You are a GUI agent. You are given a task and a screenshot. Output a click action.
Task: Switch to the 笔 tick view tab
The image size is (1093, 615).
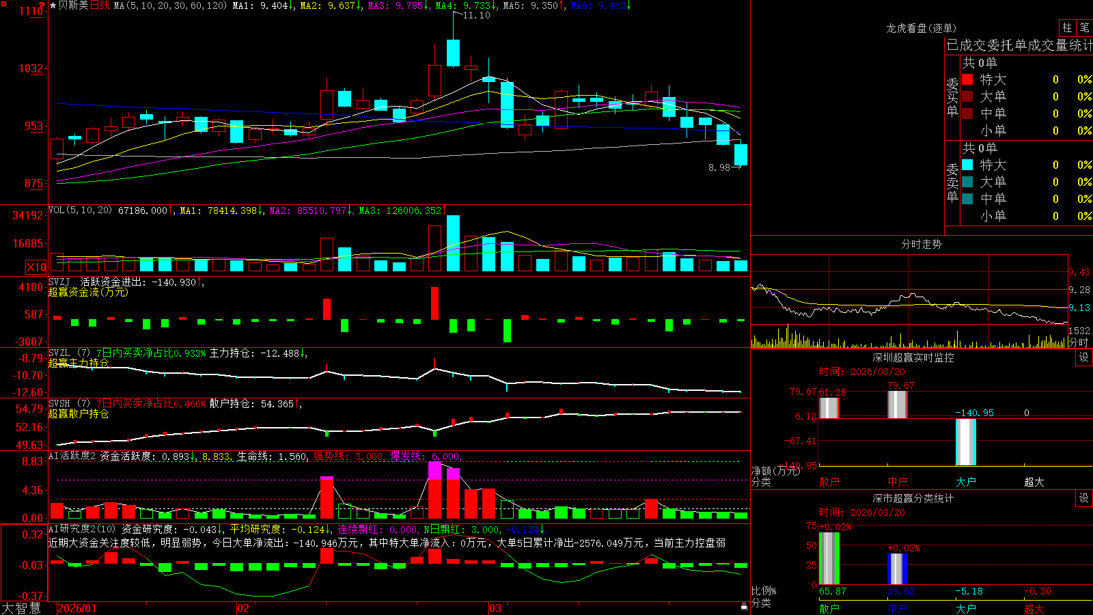pyautogui.click(x=1084, y=27)
